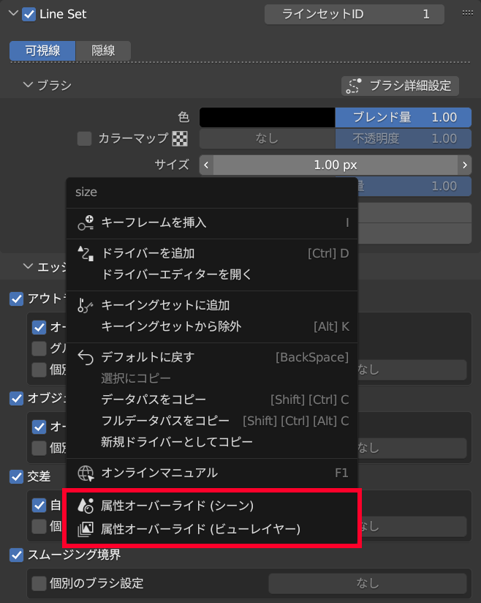Collapse the ブラシ section

[28, 84]
